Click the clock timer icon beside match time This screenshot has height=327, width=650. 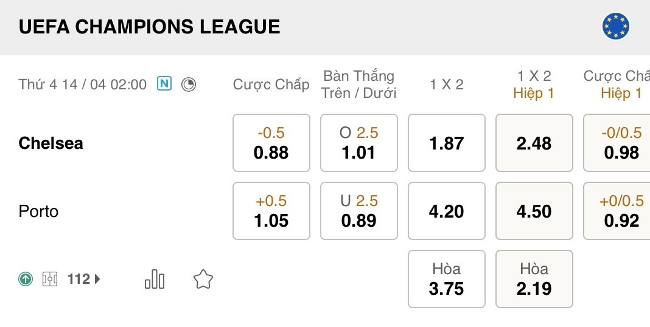pos(189,84)
